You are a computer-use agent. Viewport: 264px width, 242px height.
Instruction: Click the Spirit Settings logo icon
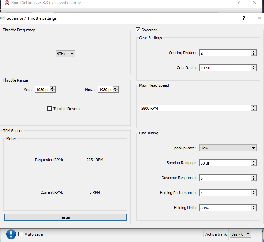[7, 3]
